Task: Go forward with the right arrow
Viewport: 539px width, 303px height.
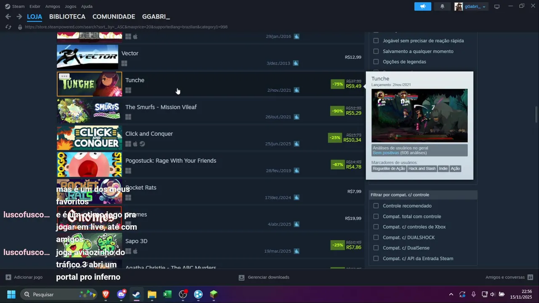Action: [x=19, y=16]
